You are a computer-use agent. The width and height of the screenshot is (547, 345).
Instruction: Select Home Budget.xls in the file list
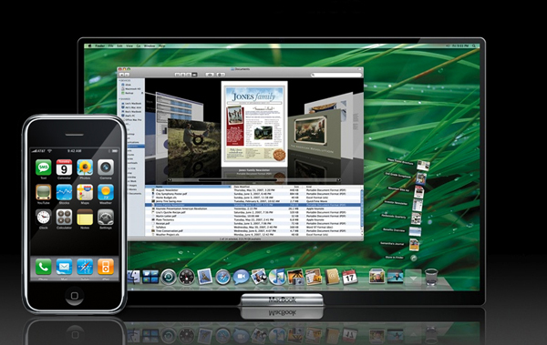[253, 198]
